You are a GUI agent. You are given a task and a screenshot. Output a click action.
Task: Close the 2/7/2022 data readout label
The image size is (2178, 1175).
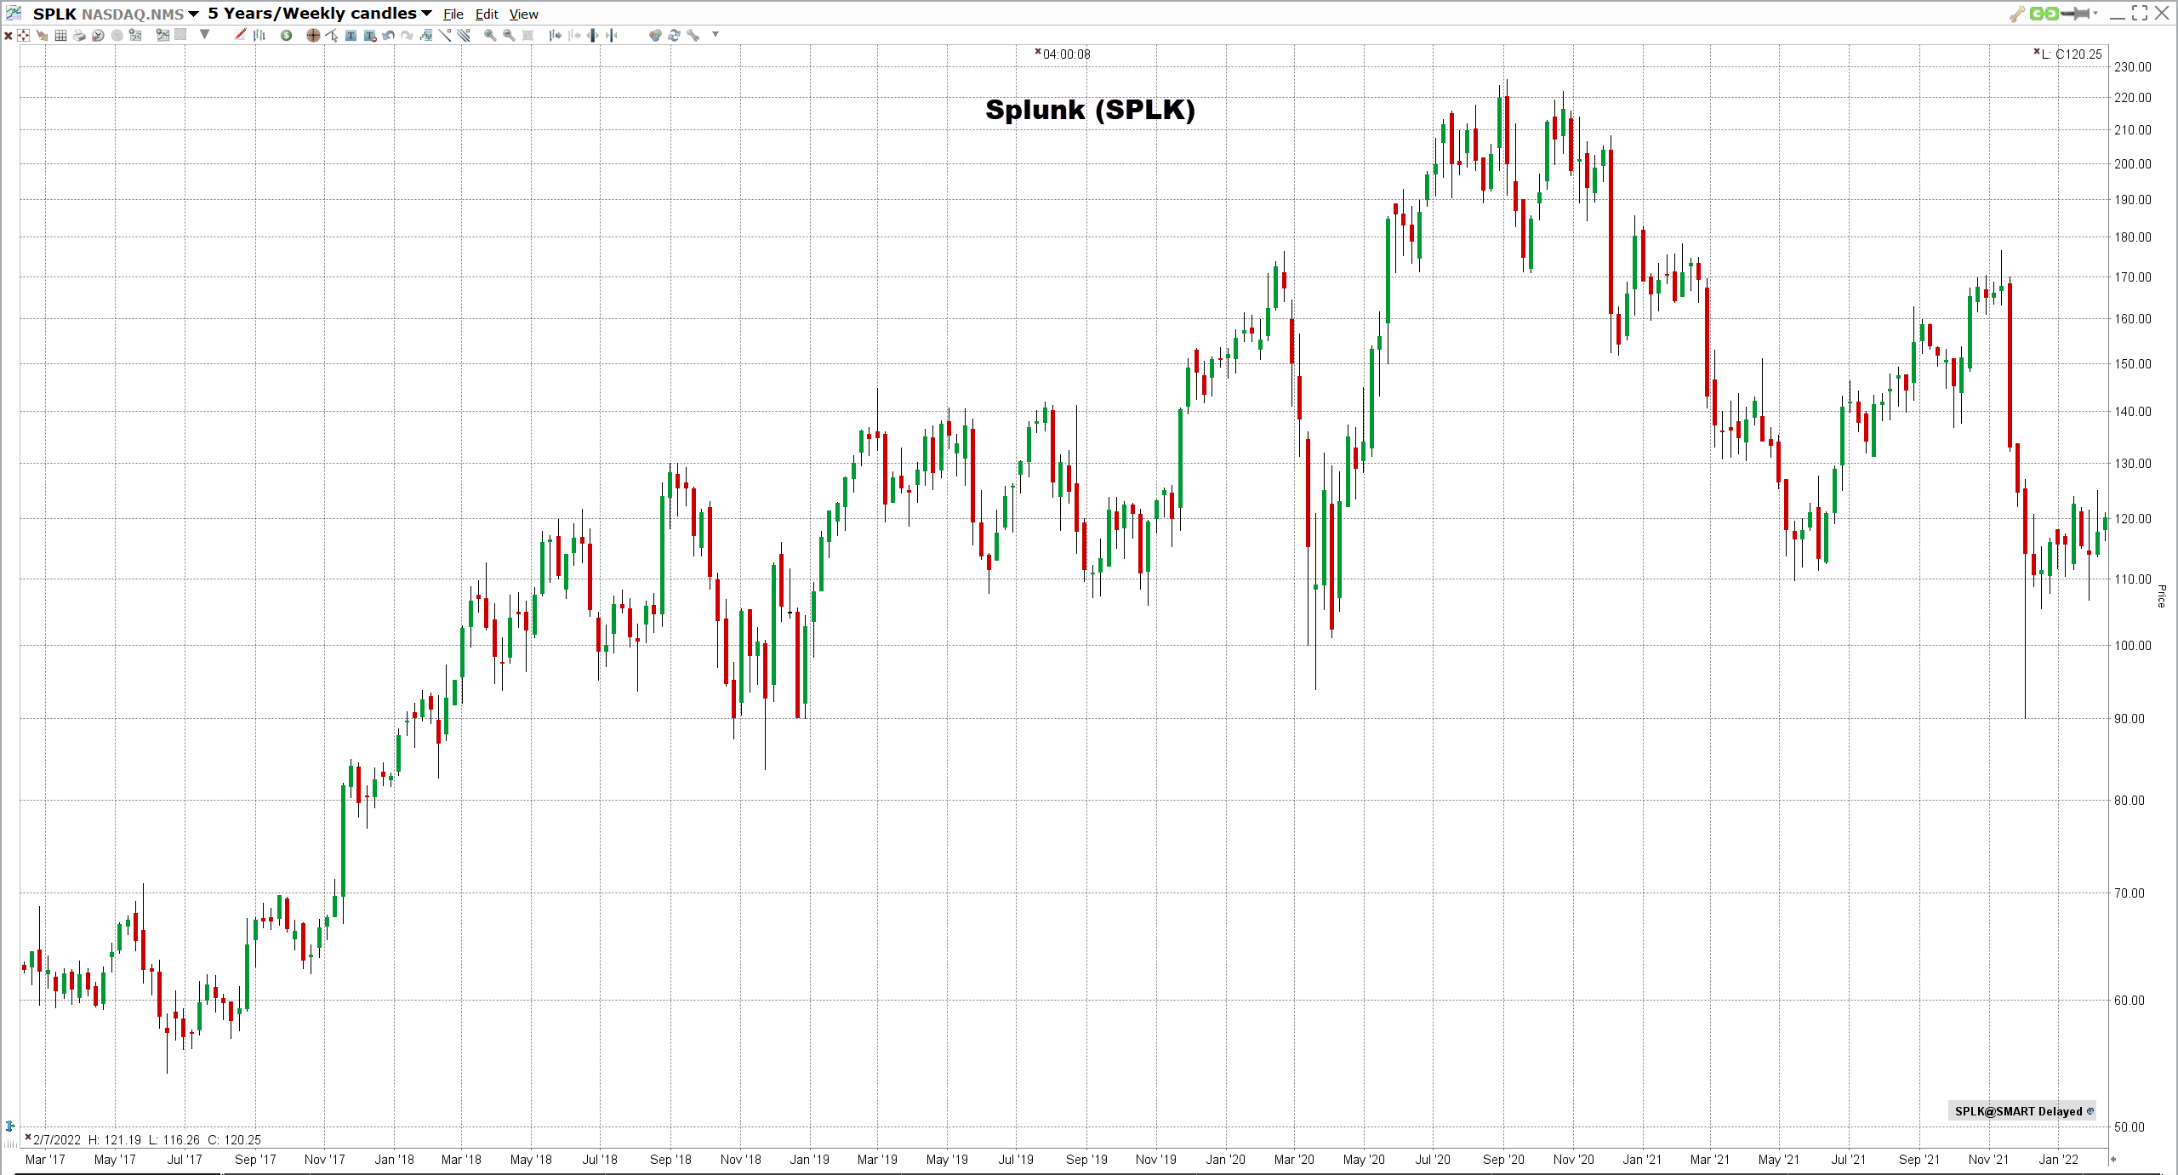[x=28, y=1138]
